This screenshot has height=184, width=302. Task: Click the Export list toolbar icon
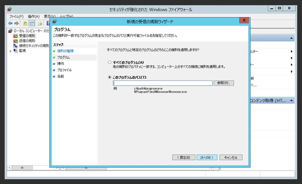pyautogui.click(x=40, y=24)
